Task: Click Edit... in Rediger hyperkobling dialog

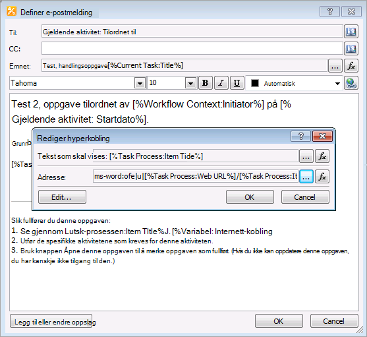Action: [x=62, y=197]
